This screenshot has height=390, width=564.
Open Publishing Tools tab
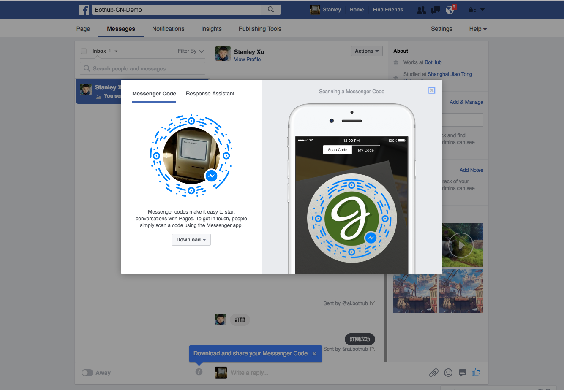[x=260, y=29]
